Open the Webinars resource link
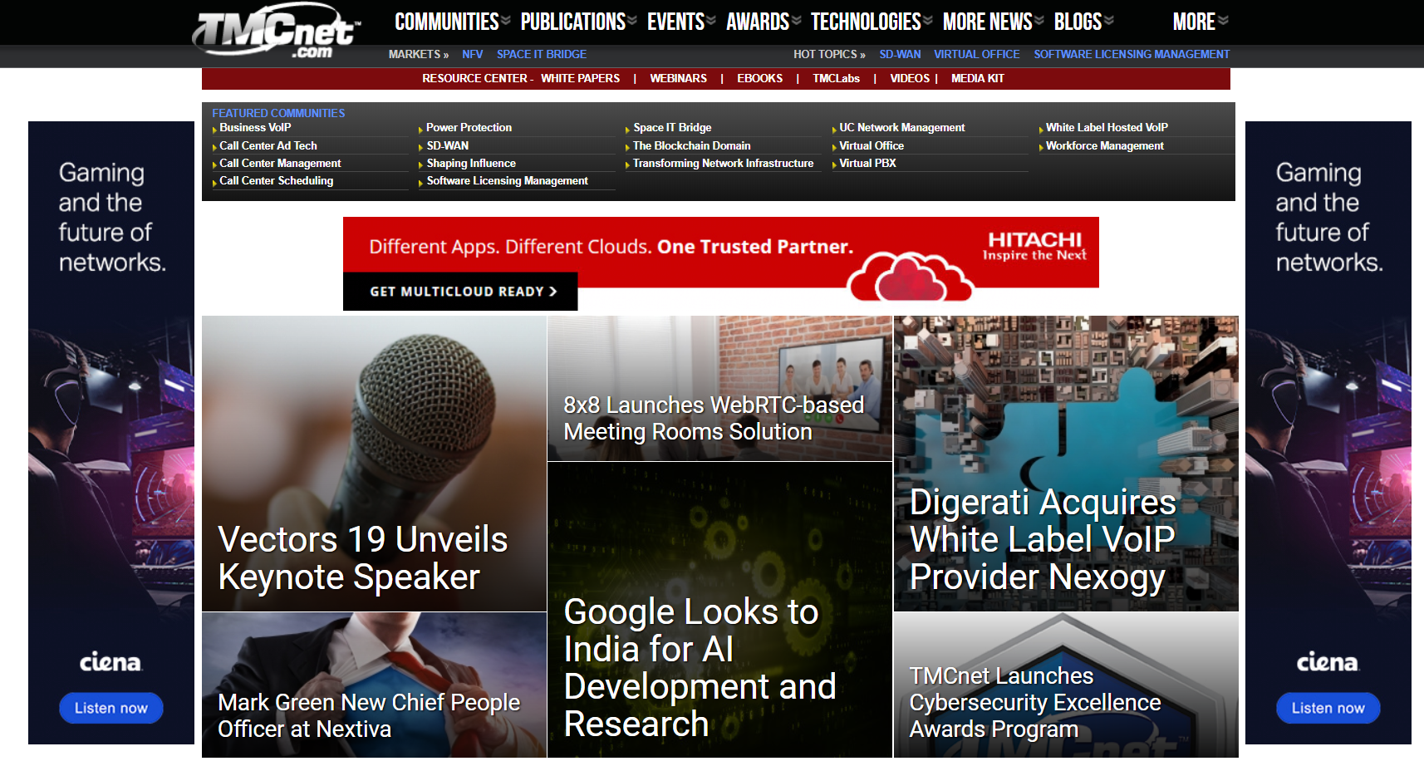Viewport: 1424px width, 766px height. (x=678, y=78)
